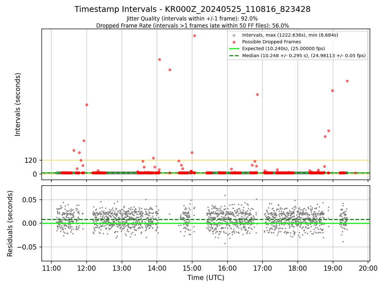This screenshot has width=385, height=289.
Task: Click the 13:00 tick label
Action: pyautogui.click(x=122, y=268)
